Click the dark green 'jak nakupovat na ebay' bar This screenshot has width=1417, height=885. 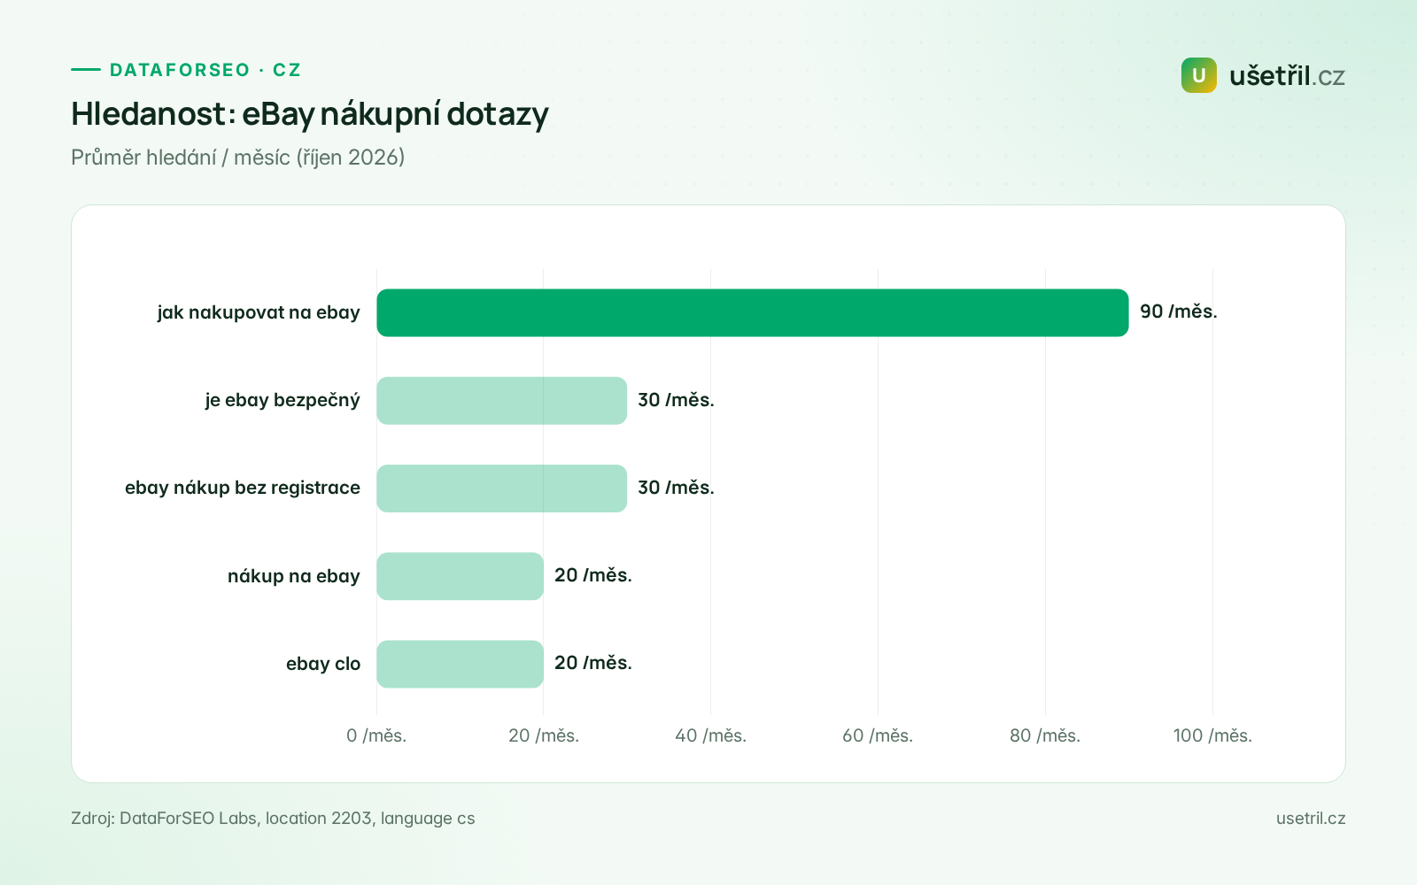(753, 312)
